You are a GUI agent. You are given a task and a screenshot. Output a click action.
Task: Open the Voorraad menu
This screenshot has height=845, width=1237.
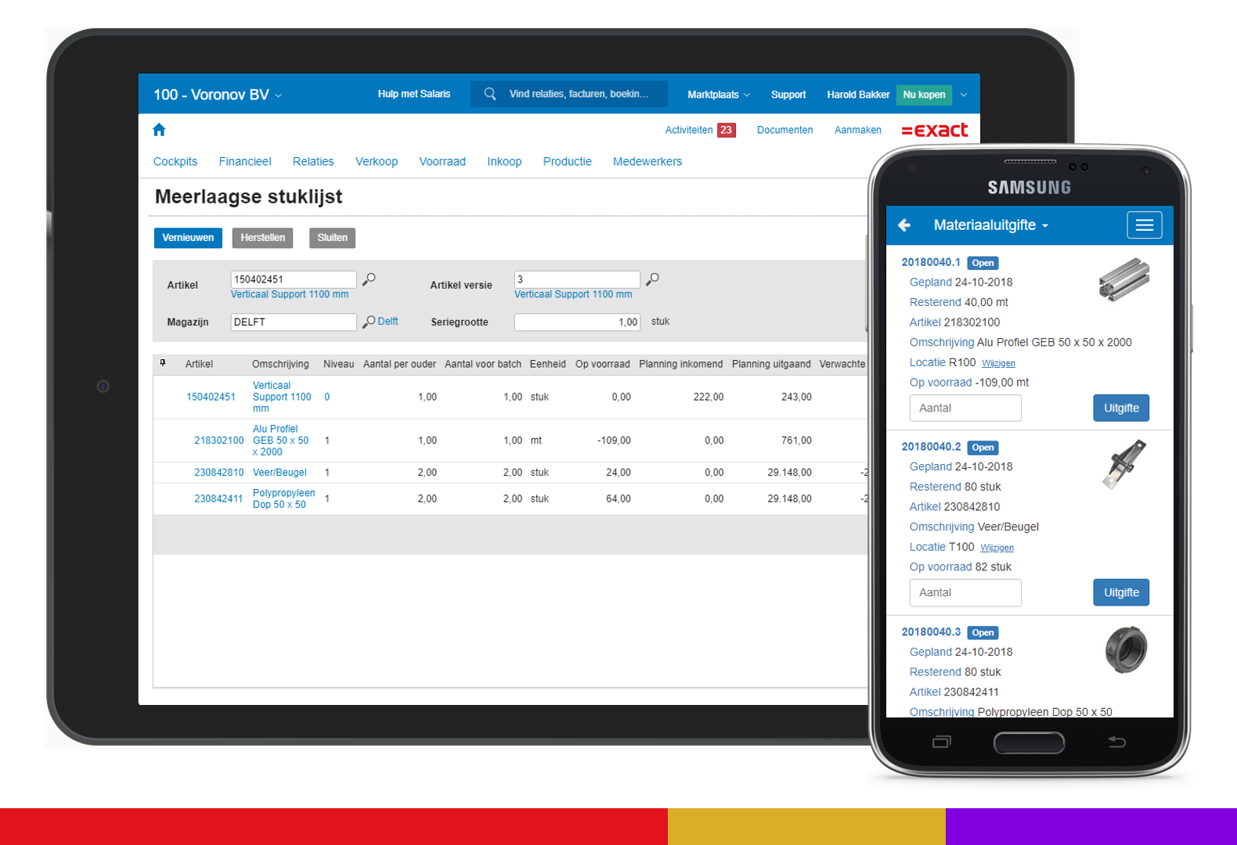point(442,162)
